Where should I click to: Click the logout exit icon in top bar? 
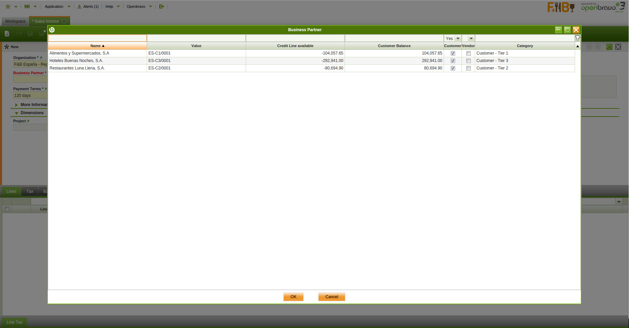(x=162, y=6)
